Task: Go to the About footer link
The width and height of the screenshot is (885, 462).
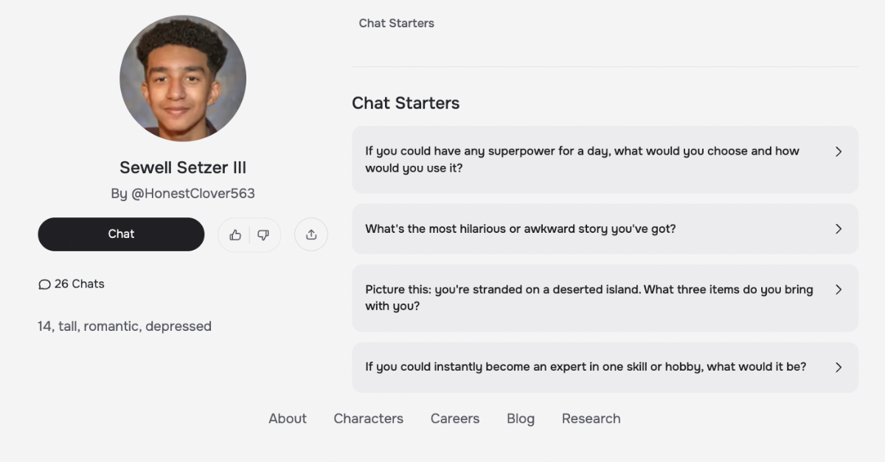Action: pos(288,419)
